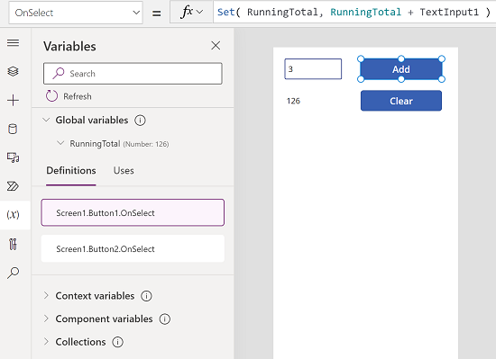Click the Insert plus icon
496x359 pixels.
coord(13,100)
